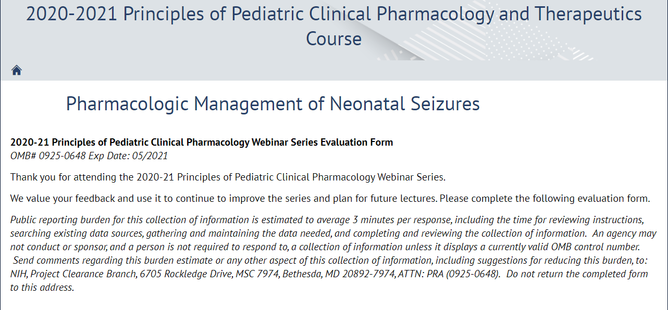Click the OMB# 0925-0648 number text
Viewport: 668px width, 310px height.
pyautogui.click(x=48, y=156)
